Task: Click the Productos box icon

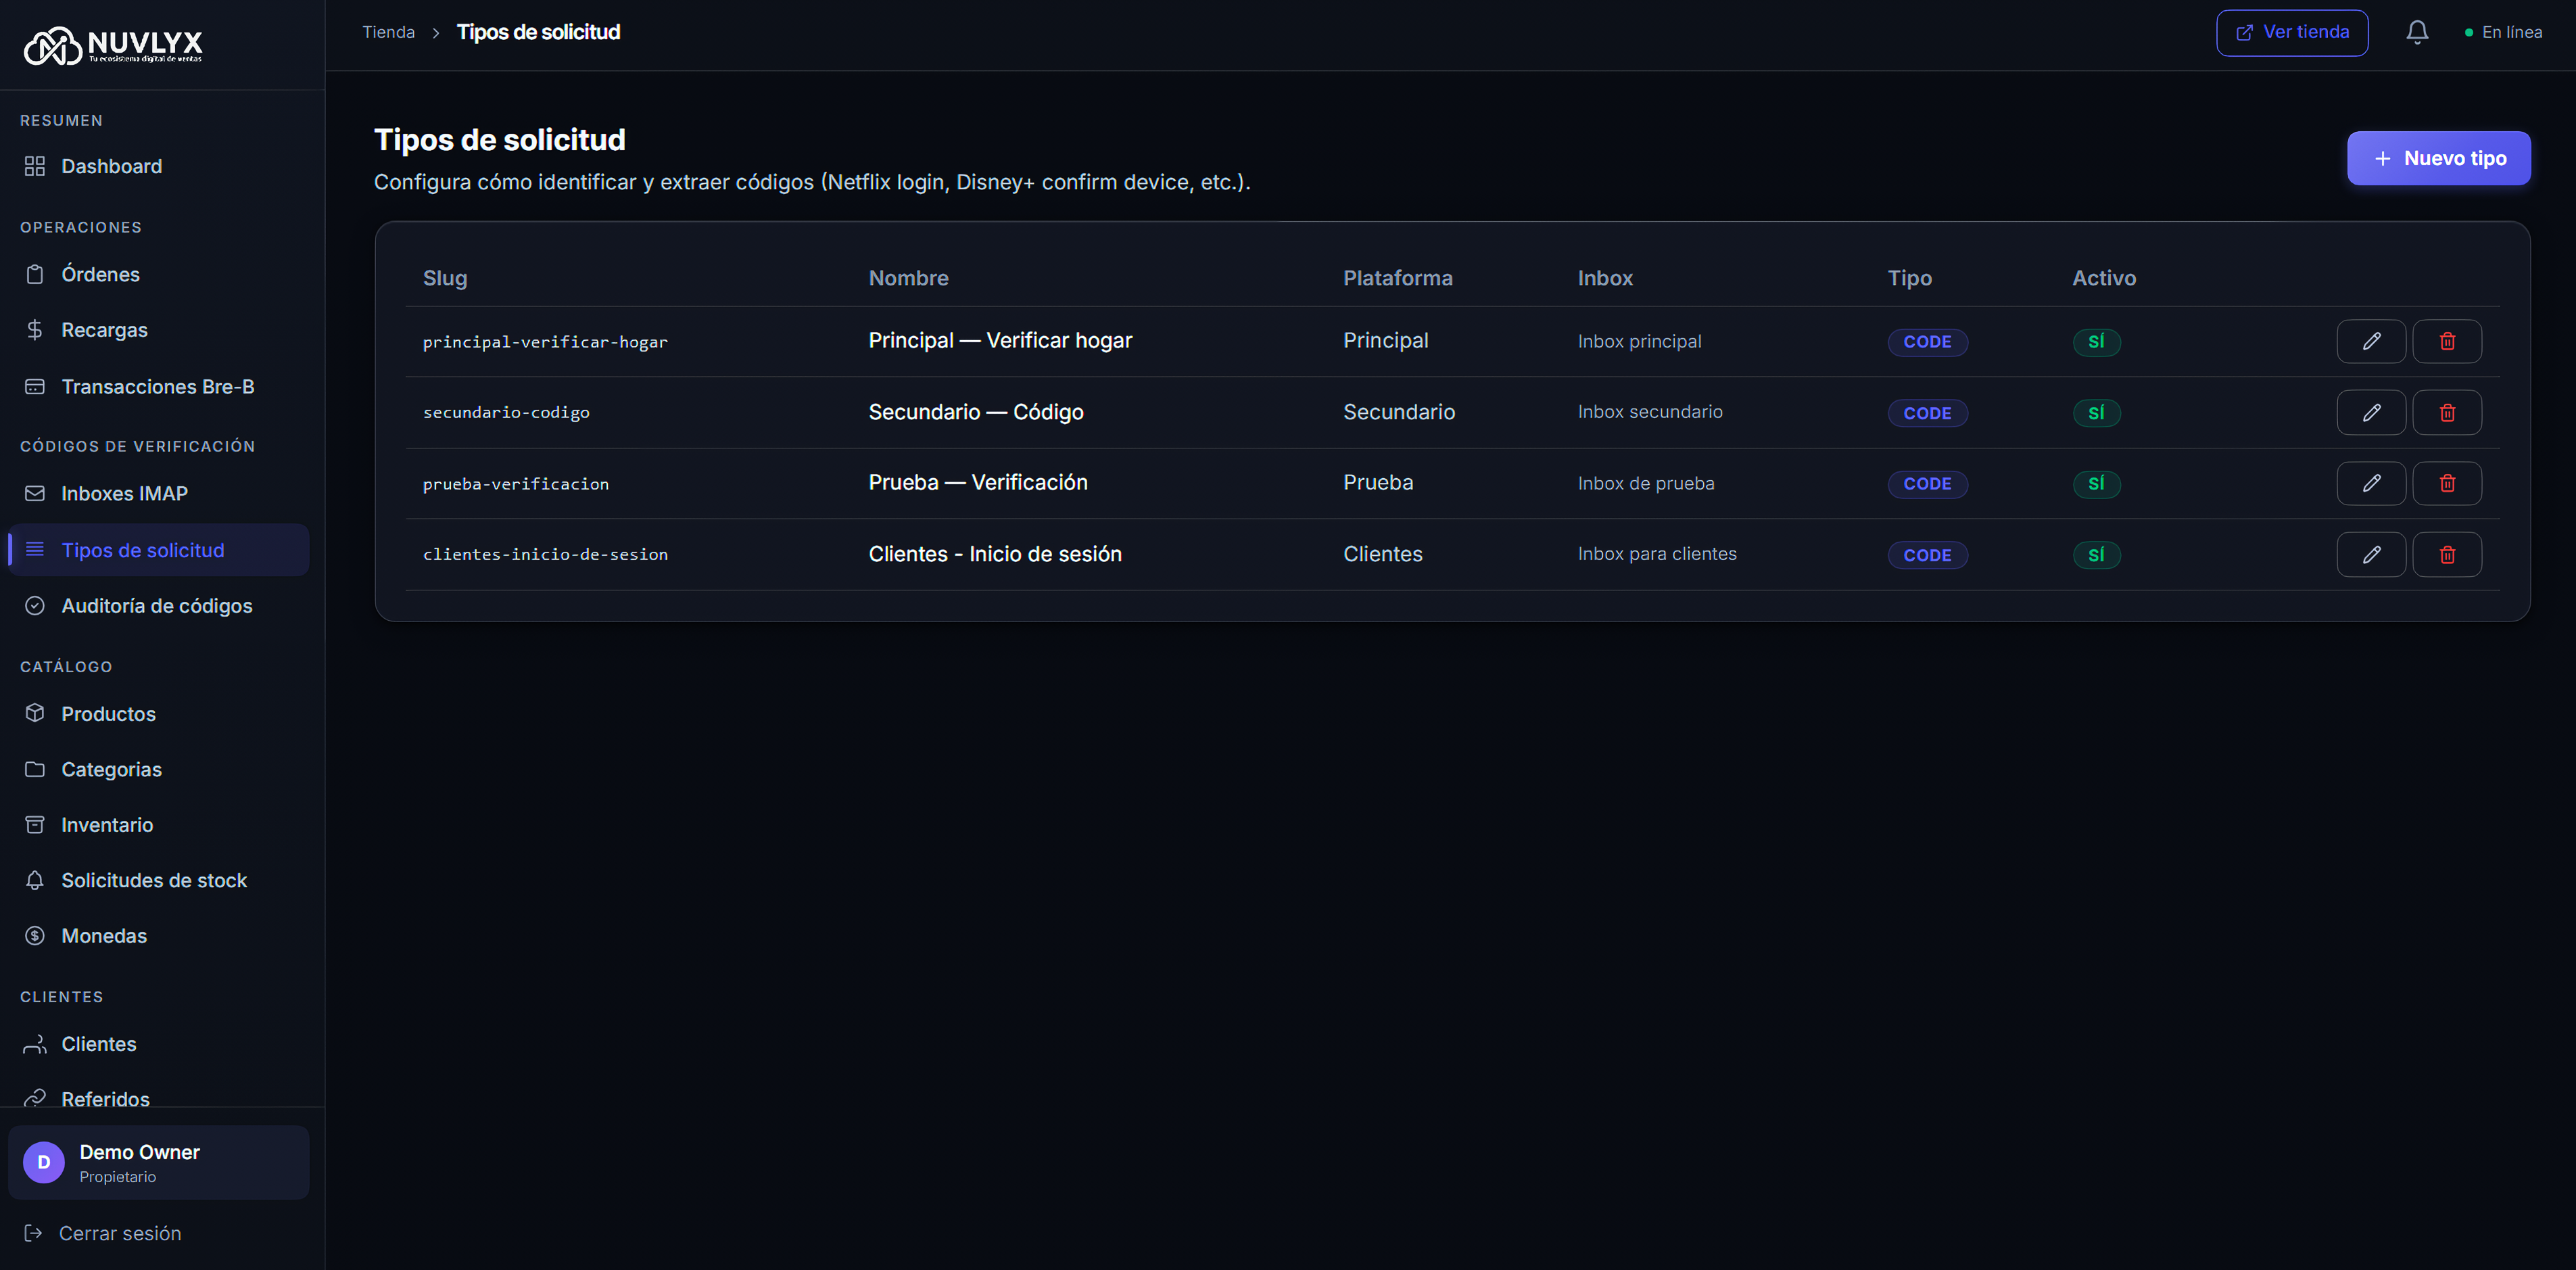Action: 35,713
